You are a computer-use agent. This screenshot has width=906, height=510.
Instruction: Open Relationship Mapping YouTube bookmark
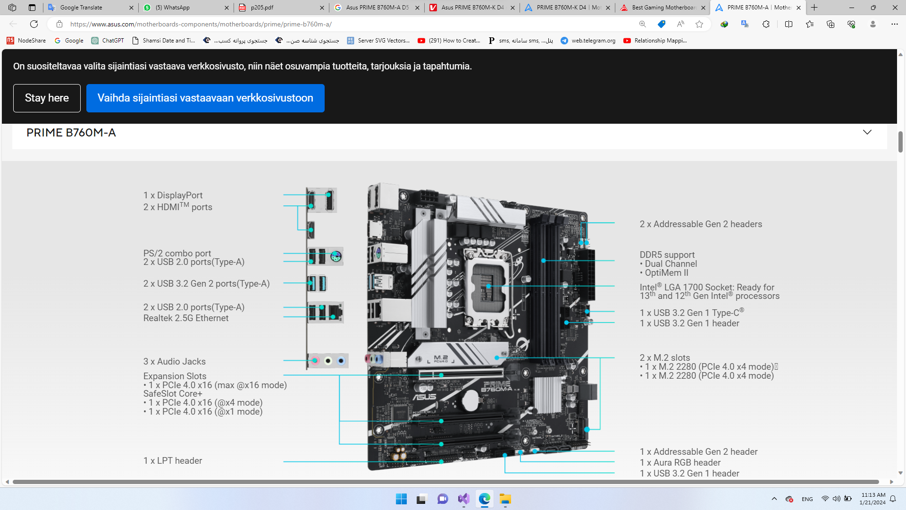coord(655,41)
